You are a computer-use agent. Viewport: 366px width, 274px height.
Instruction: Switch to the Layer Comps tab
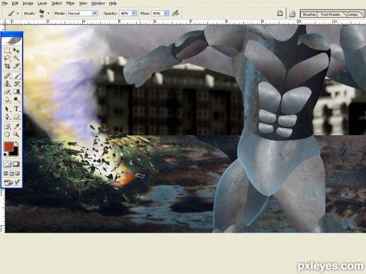click(x=352, y=14)
